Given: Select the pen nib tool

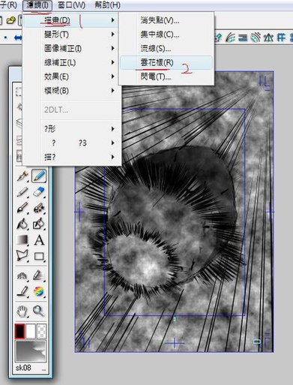Looking at the screenshot, I should [22, 176].
